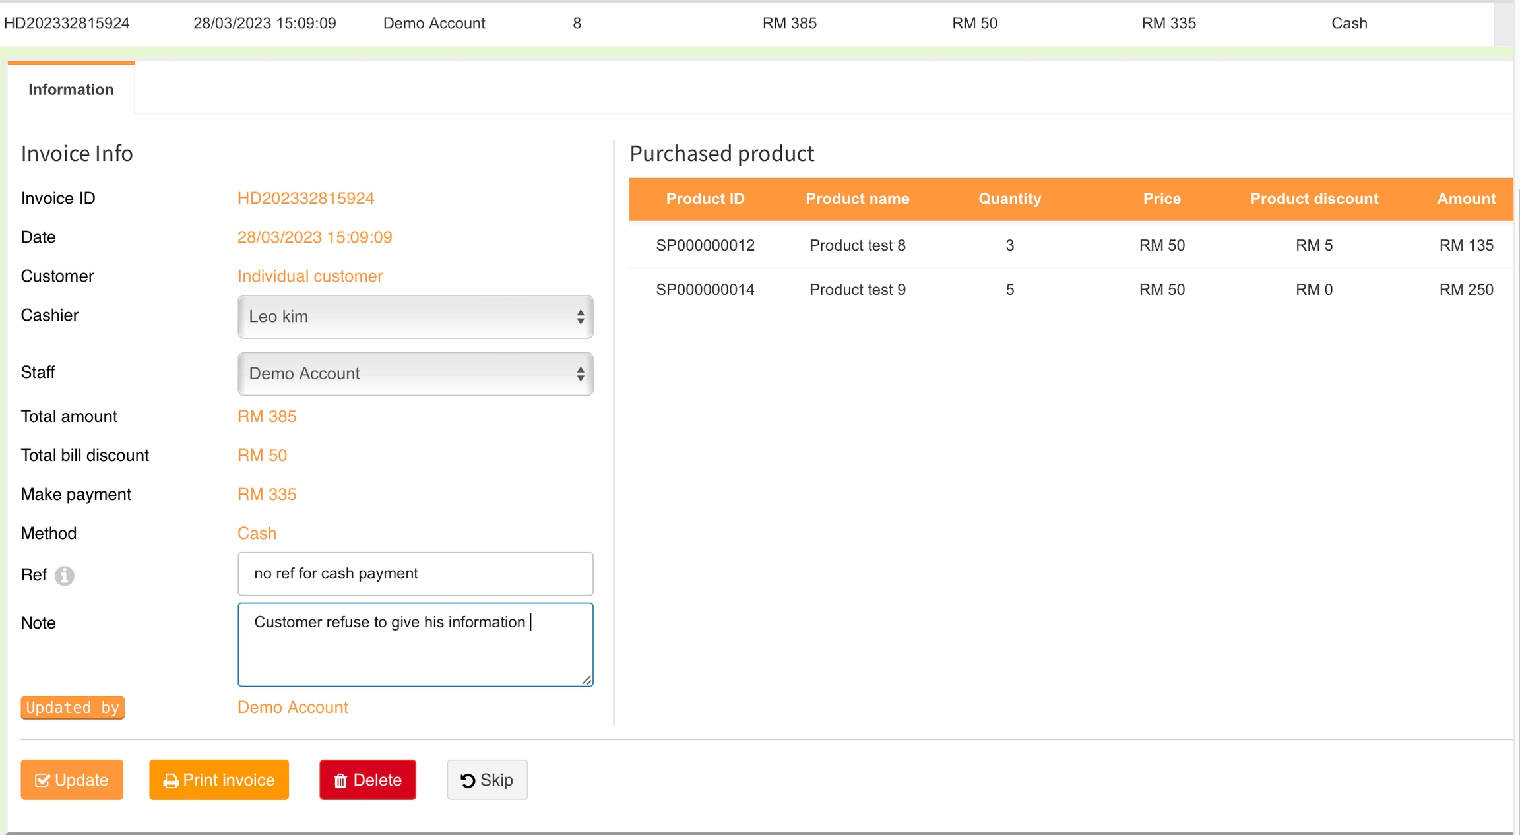This screenshot has width=1520, height=835.
Task: Open the Cashier dropdown showing Leo kim
Action: coord(415,317)
